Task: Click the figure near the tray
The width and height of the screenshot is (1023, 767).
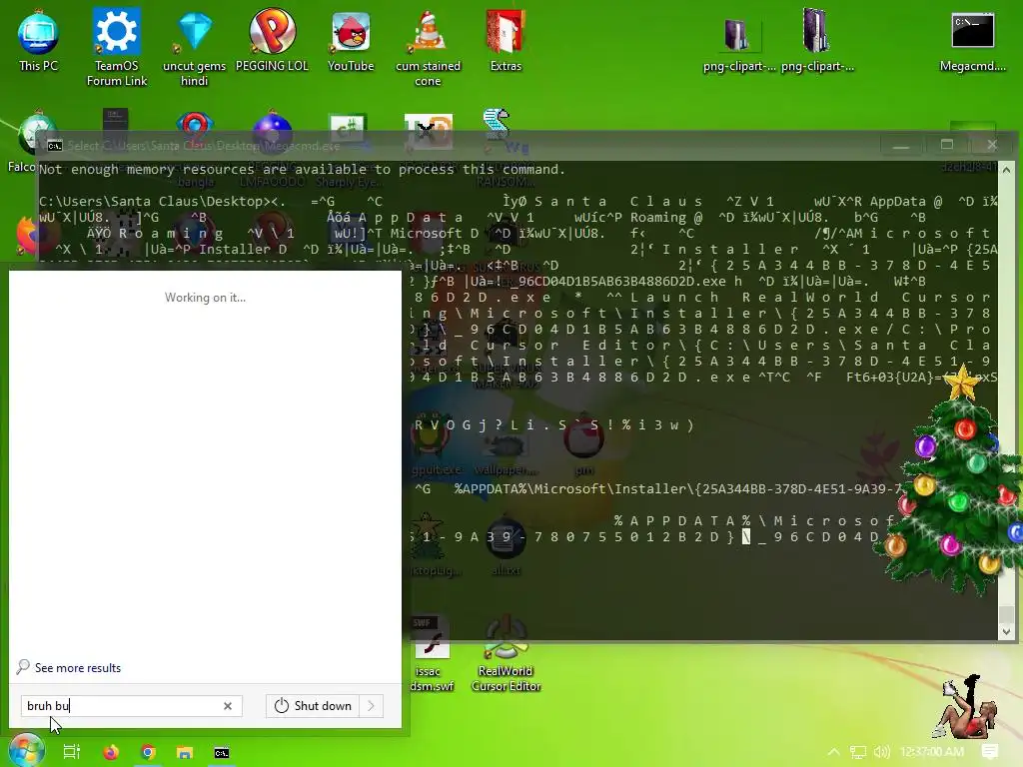Action: pos(966,708)
